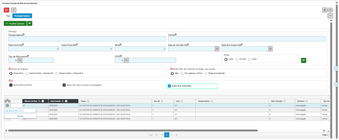
Task: Click copy icon beside Nota Fiscal De
Action: 23,45
